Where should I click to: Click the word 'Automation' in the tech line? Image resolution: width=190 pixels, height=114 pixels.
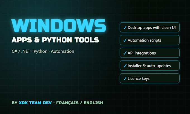62,51
